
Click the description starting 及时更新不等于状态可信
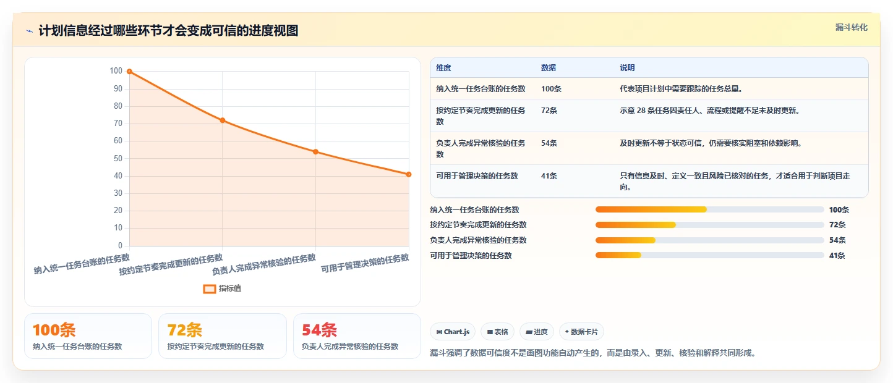tap(711, 143)
